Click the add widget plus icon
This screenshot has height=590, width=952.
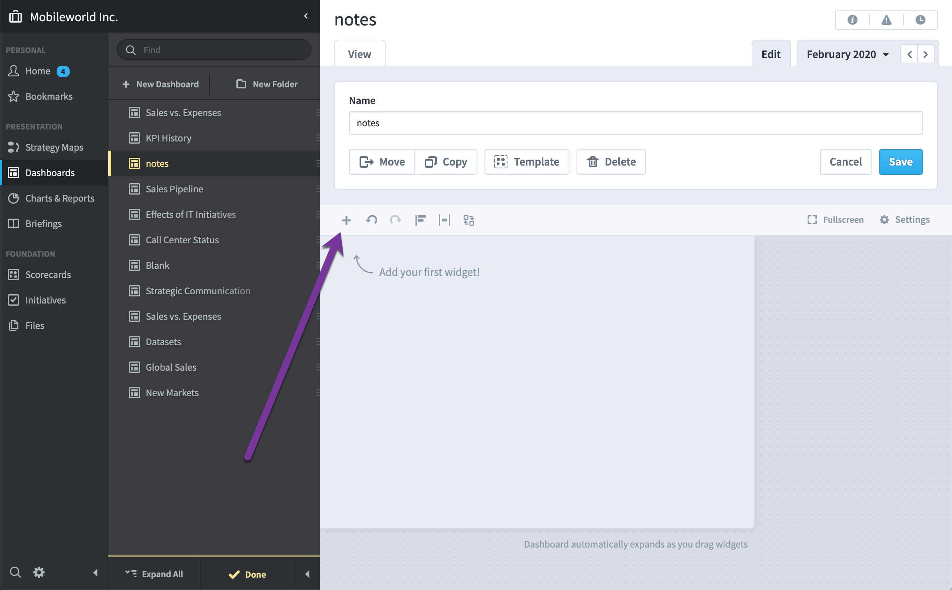point(346,220)
